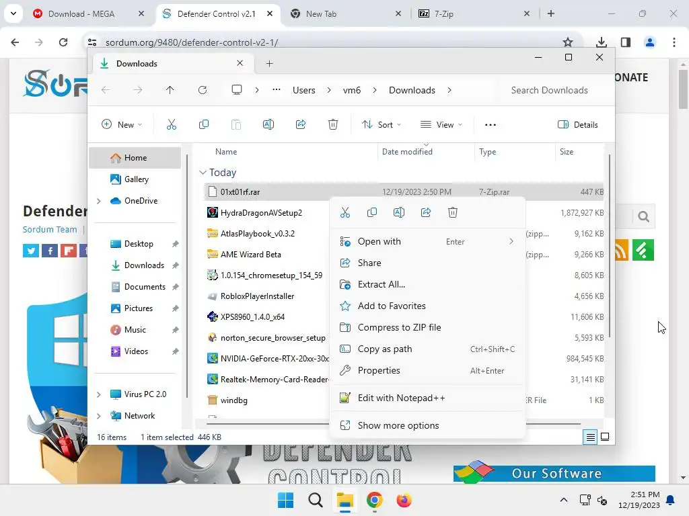This screenshot has height=516, width=689.
Task: Open Chrome downloads icon
Action: [602, 42]
